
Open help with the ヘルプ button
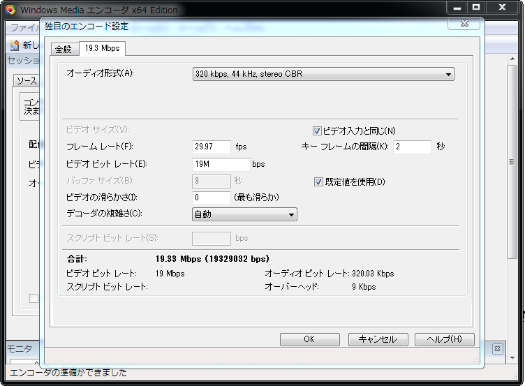tap(444, 339)
